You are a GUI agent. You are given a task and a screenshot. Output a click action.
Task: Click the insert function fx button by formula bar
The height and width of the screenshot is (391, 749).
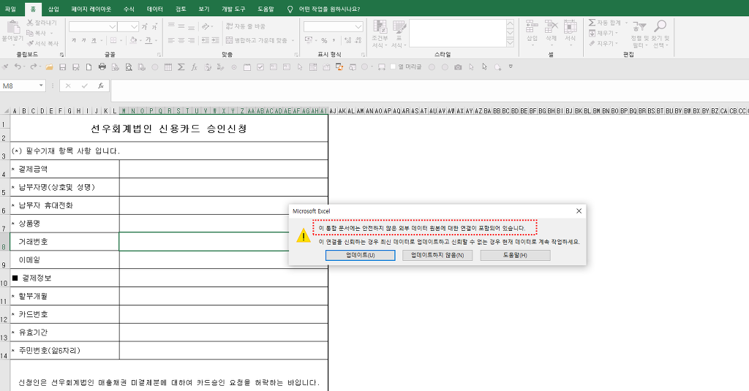point(100,86)
